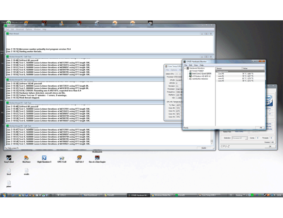The height and width of the screenshot is (218, 283).
Task: Click the Worker thread #1 window icon
Action: pos(7,57)
